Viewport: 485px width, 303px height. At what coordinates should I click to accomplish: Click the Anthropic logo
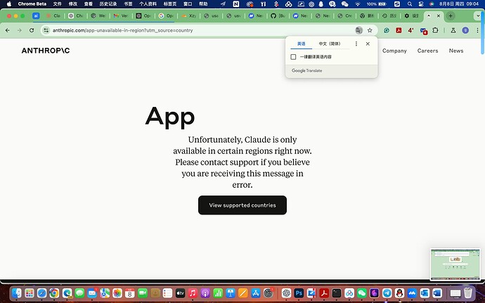tap(46, 51)
